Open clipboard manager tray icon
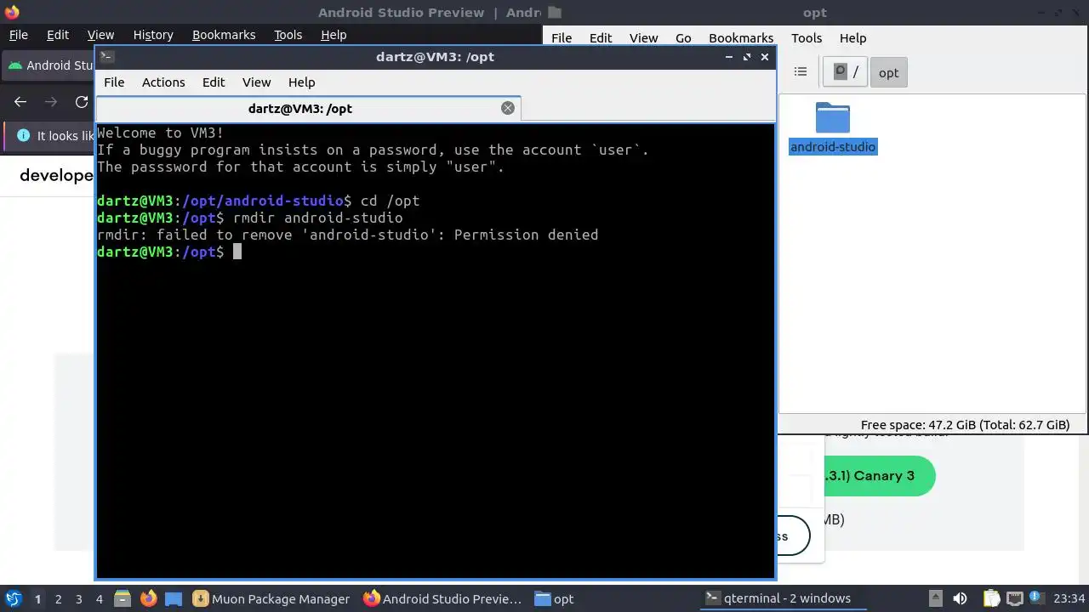Screen dimensions: 1089x612 (991, 598)
